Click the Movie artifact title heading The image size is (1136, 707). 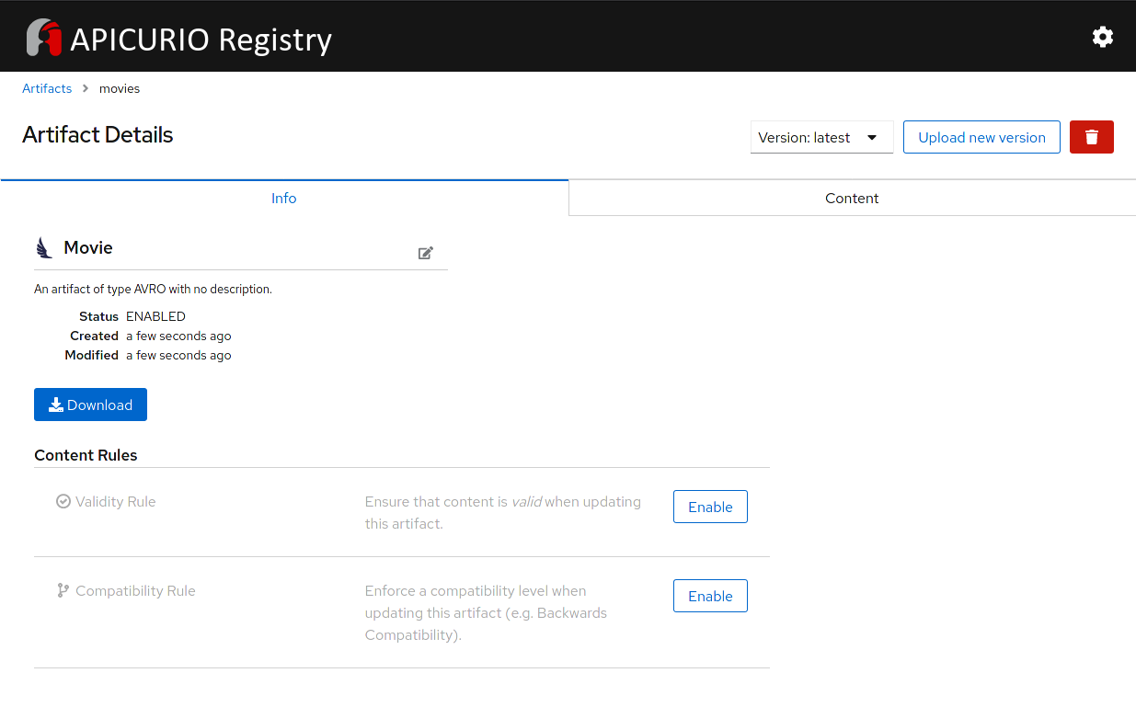tap(88, 246)
